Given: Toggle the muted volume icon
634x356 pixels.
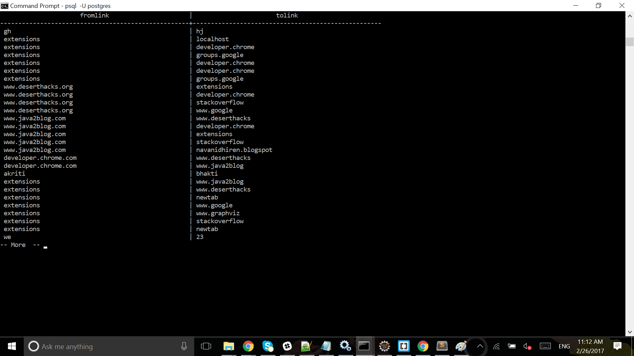Looking at the screenshot, I should click(x=527, y=346).
